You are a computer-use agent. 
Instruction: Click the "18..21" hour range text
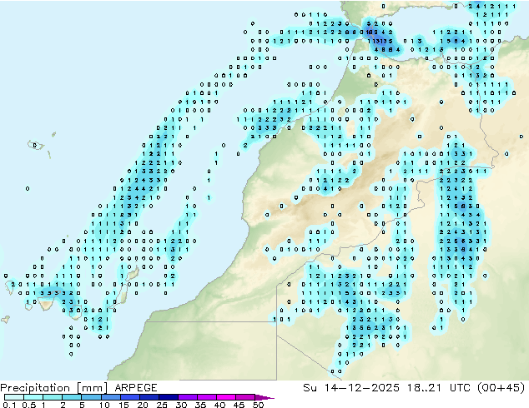424,388
